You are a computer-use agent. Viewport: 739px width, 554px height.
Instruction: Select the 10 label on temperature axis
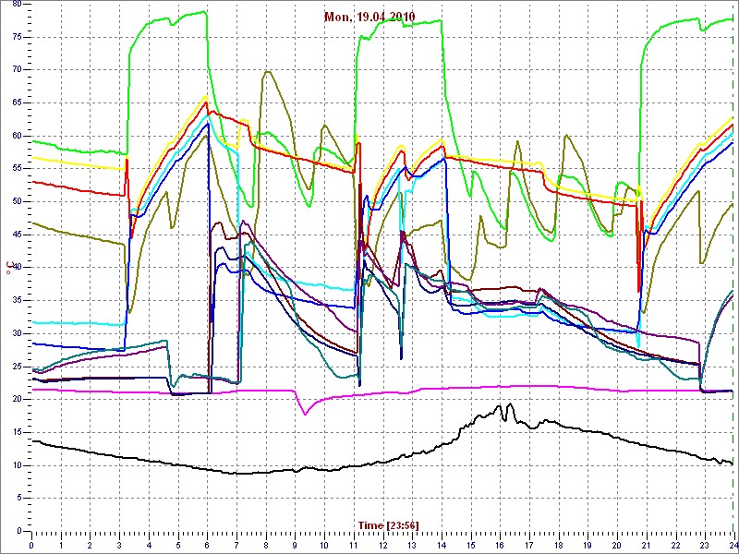pos(16,465)
